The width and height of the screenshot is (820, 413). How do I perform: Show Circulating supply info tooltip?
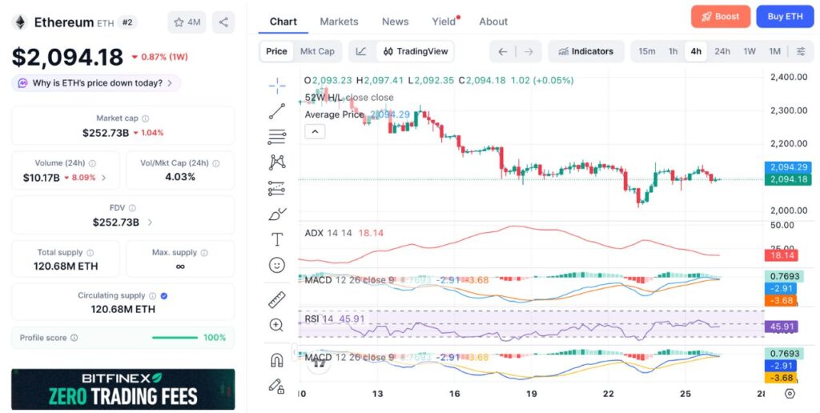click(152, 296)
